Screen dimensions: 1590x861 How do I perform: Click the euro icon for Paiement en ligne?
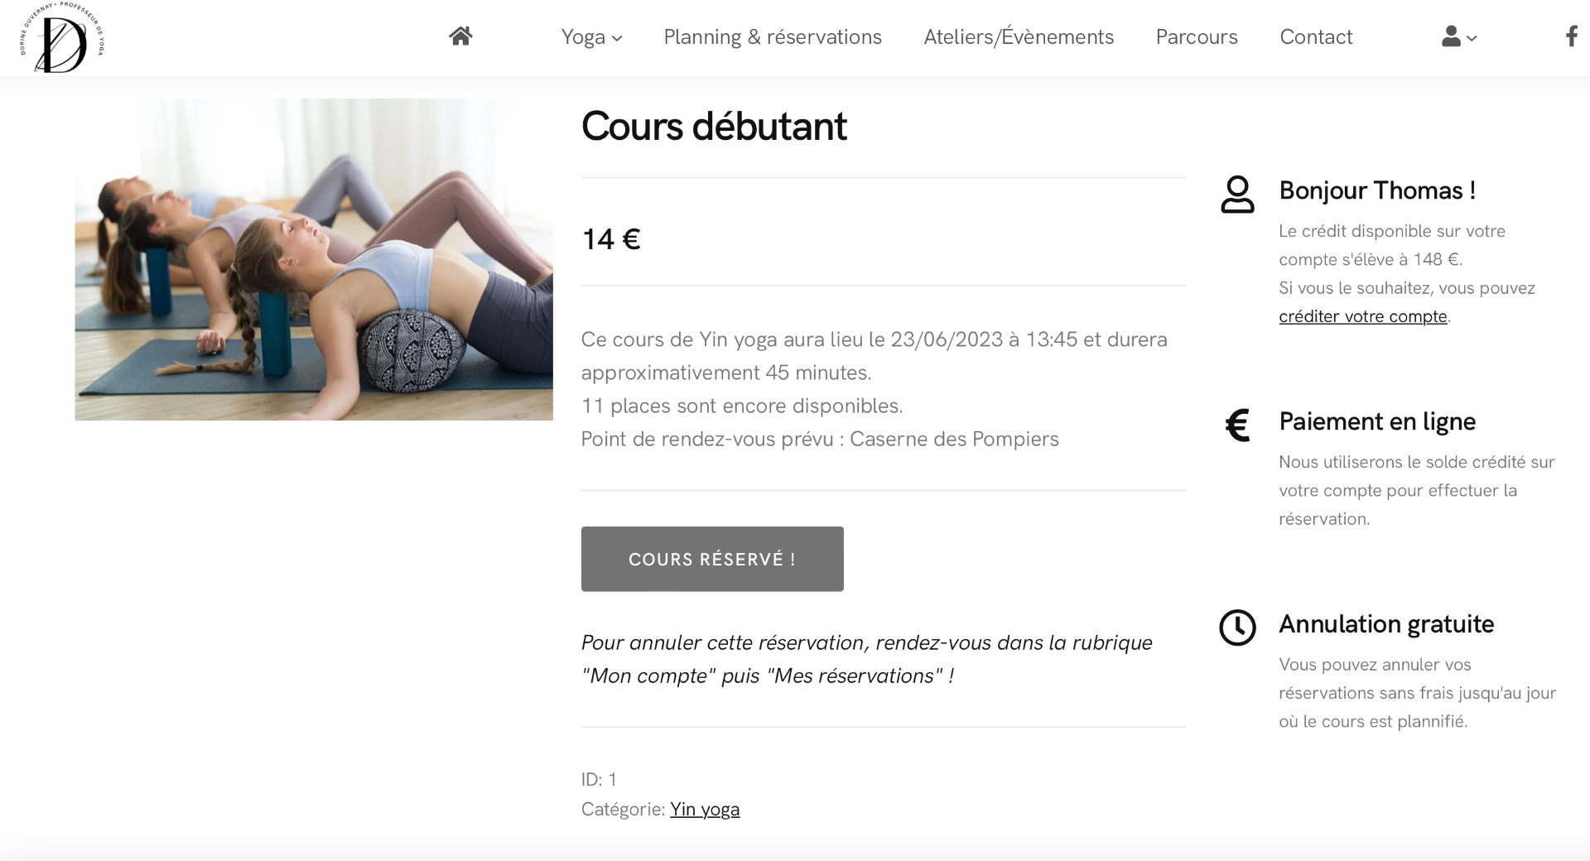(1237, 425)
